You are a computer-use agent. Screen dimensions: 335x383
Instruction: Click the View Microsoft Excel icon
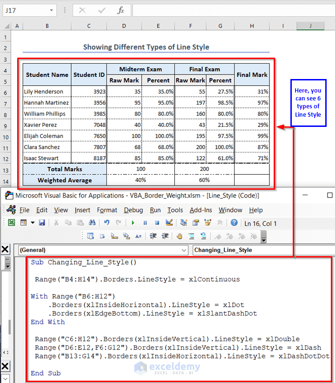[12, 223]
